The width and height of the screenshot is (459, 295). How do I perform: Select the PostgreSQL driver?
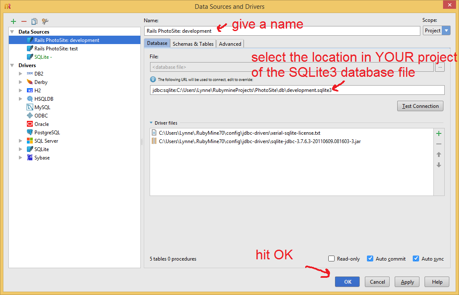click(x=47, y=133)
